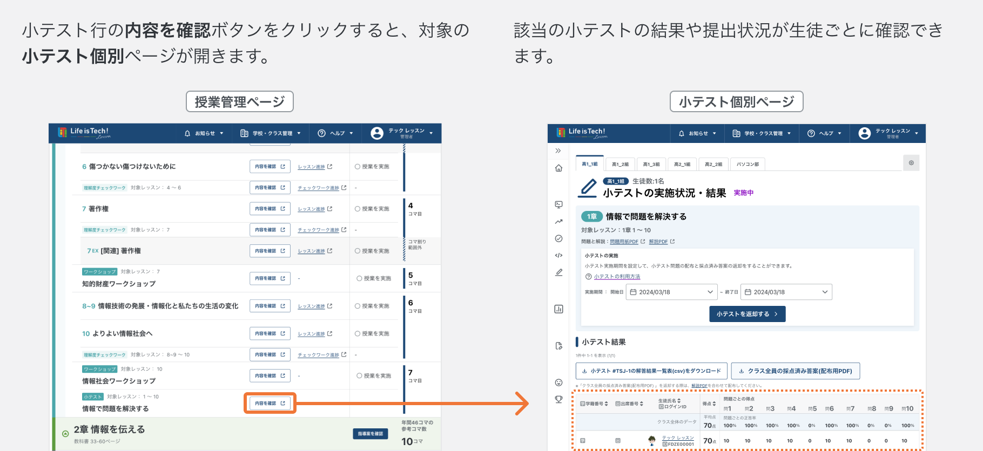Open テック レッスン account menu in quiz page

coord(888,133)
